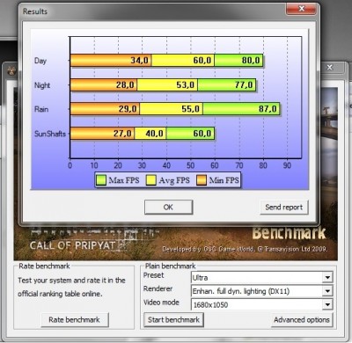Click the Min FPS legend text

point(224,180)
